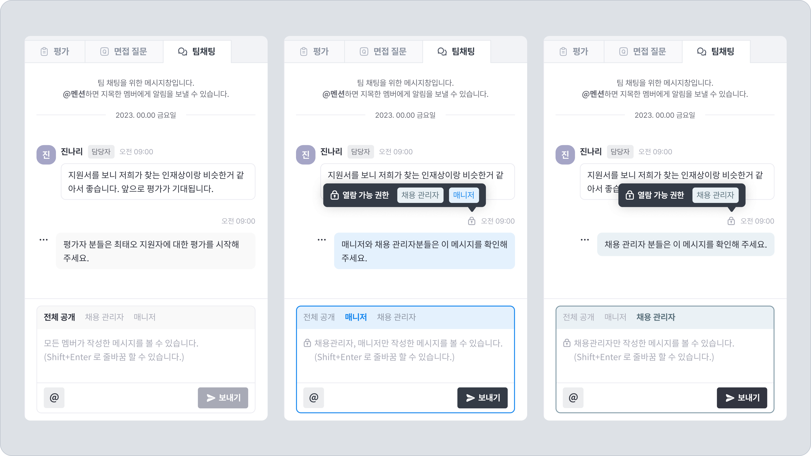Switch to 채용 관리자 in the blue-bordered composer
The image size is (811, 456).
pos(396,317)
